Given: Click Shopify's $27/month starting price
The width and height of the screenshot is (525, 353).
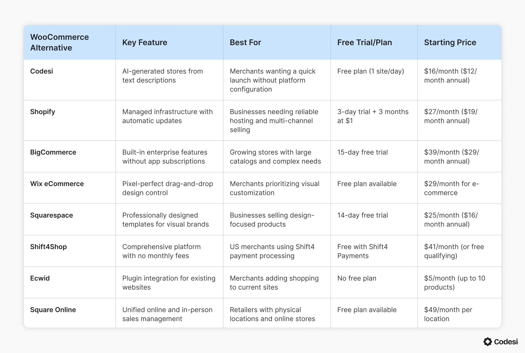Looking at the screenshot, I should (451, 116).
